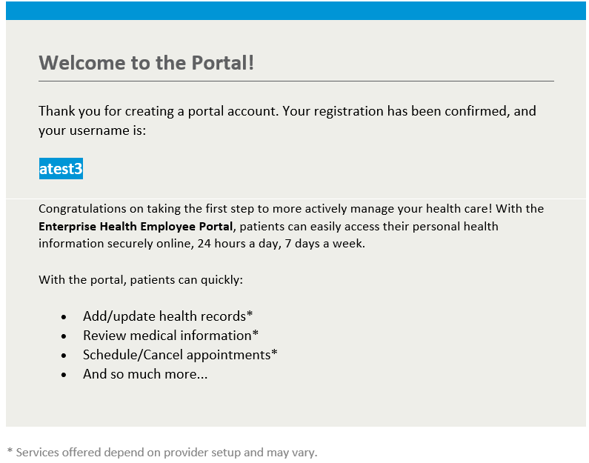
Task: Click the divider line under the heading
Action: [296, 80]
